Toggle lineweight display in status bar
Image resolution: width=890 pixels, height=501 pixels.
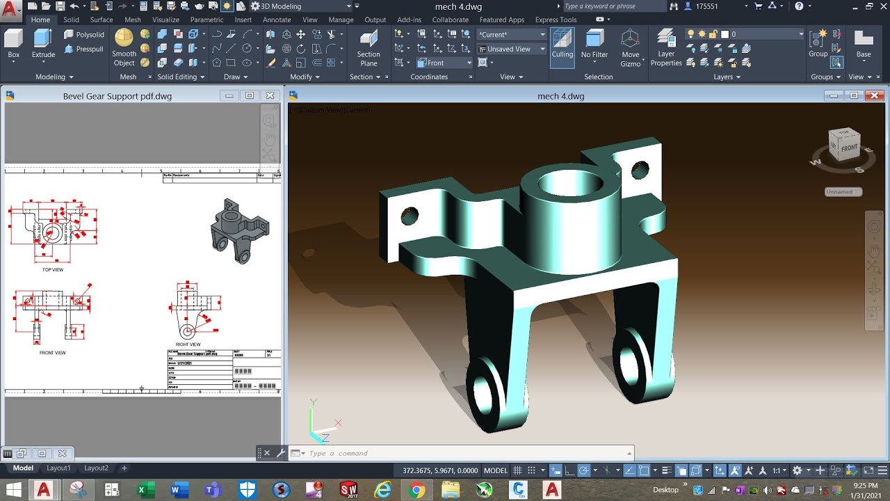(667, 471)
